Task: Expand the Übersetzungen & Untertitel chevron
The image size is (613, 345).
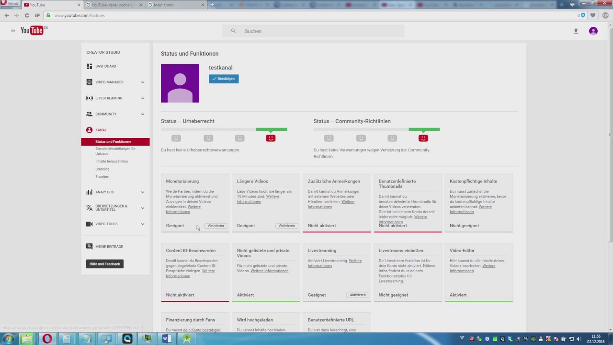Action: tap(142, 208)
